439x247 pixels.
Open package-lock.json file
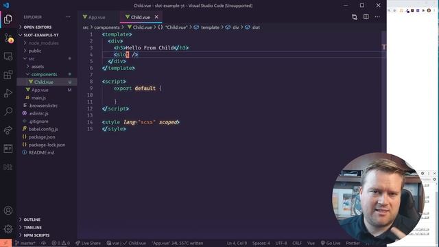(x=47, y=145)
